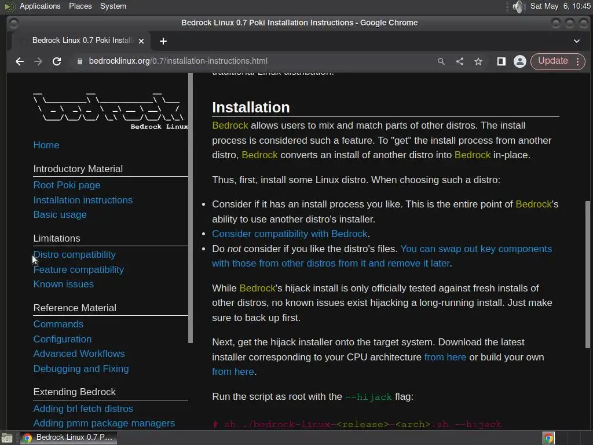
Task: Click the sidebar vertical scrollbar
Action: 191,208
